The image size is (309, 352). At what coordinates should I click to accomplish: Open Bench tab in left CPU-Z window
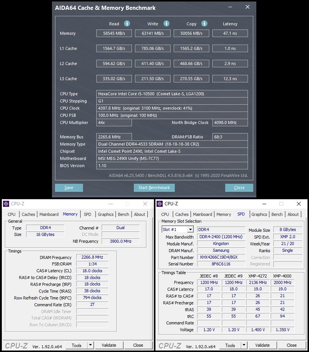124,214
